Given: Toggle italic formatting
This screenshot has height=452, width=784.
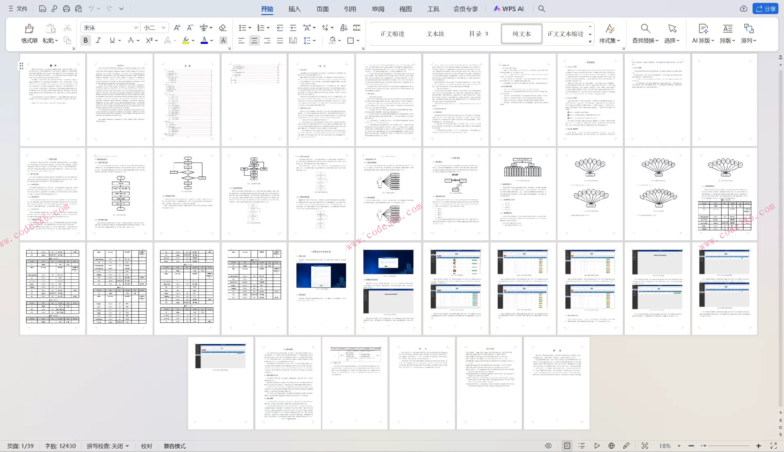Looking at the screenshot, I should click(x=98, y=40).
